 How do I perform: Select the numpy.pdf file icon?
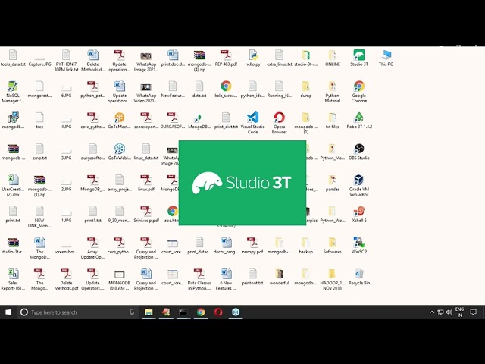[x=252, y=246]
